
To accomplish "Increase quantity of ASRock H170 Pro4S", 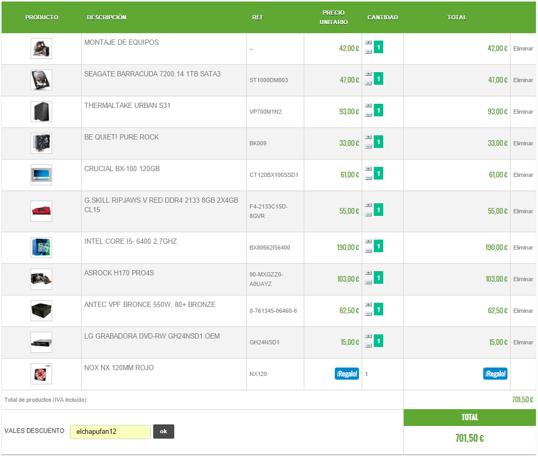I will tap(368, 273).
